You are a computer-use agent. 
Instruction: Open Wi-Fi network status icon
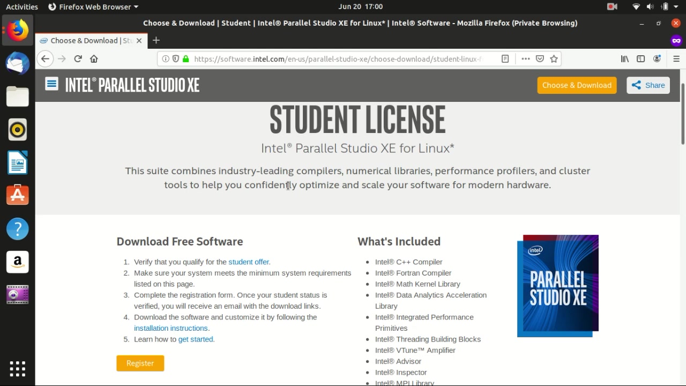pos(636,6)
